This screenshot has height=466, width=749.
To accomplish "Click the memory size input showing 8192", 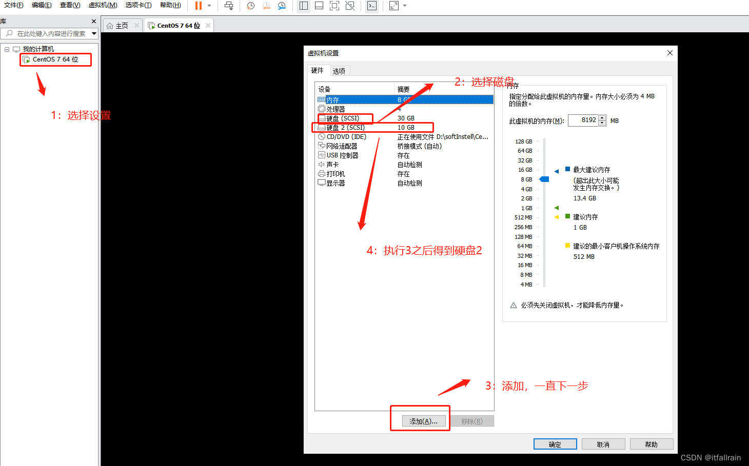I will [583, 120].
